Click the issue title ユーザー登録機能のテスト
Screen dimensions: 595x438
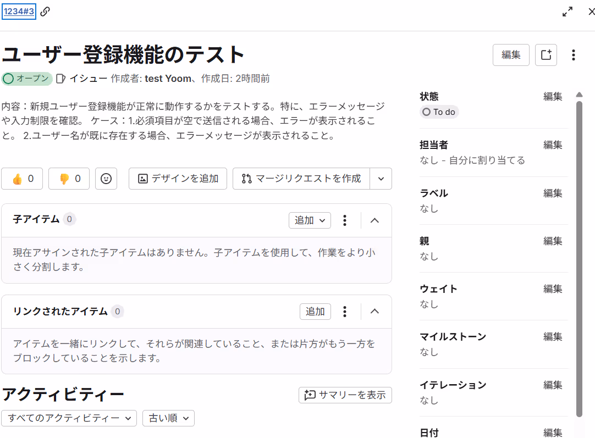[123, 54]
